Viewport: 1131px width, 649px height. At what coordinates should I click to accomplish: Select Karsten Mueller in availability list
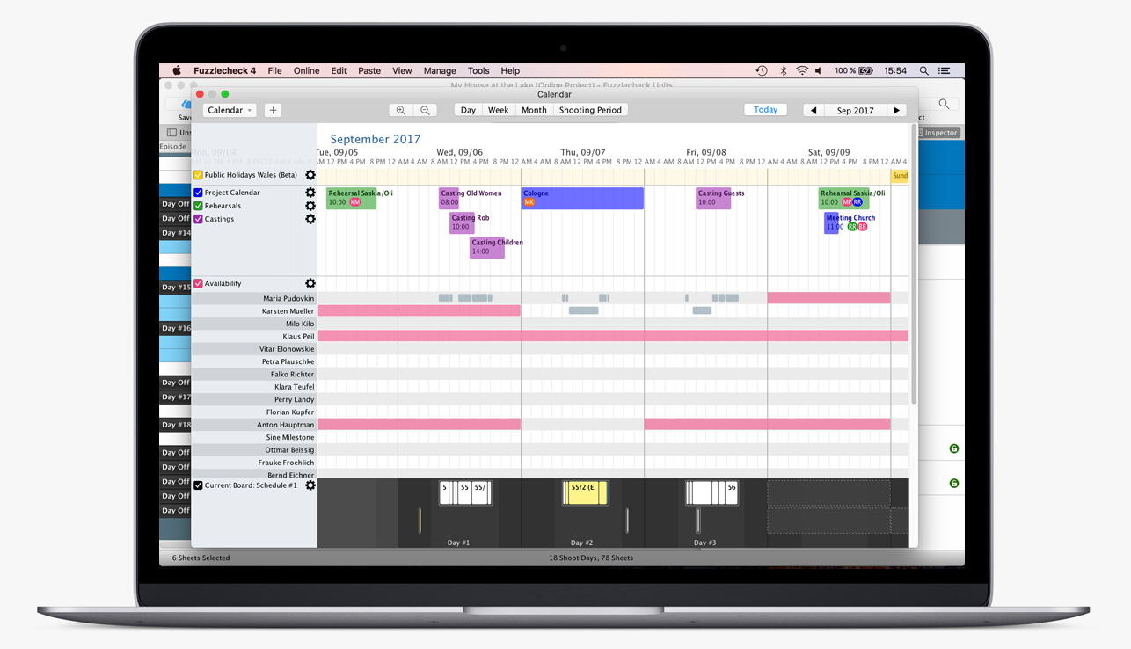pyautogui.click(x=254, y=311)
